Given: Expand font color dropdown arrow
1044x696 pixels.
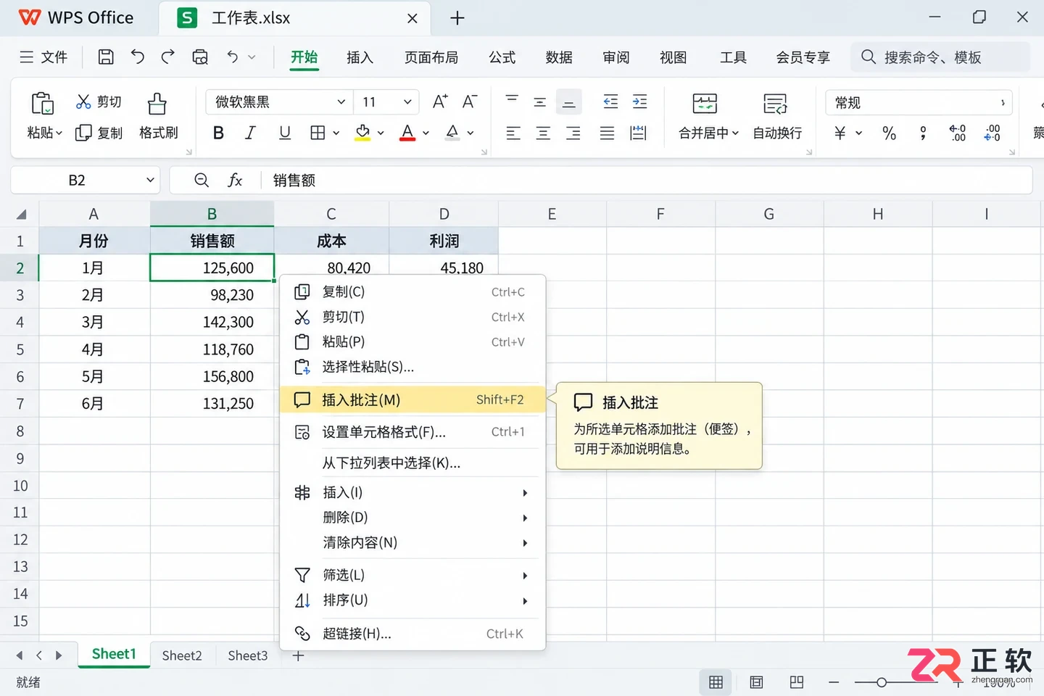Looking at the screenshot, I should coord(426,133).
